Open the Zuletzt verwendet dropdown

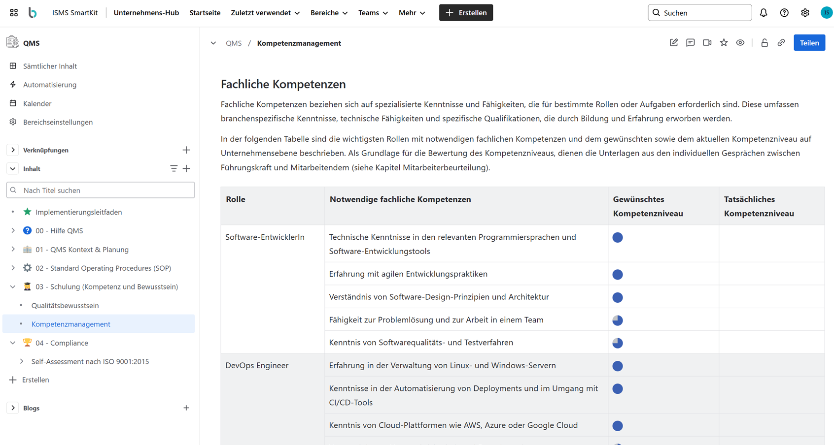[265, 13]
